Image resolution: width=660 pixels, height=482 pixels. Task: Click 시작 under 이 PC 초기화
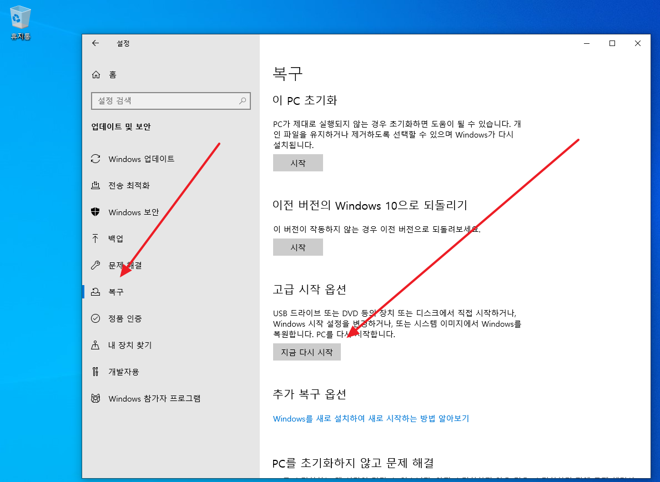tap(298, 163)
